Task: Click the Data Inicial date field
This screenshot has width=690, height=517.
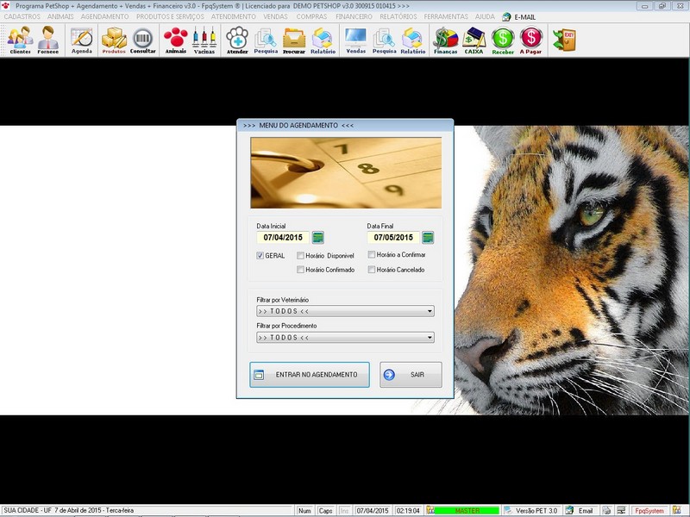Action: point(283,238)
